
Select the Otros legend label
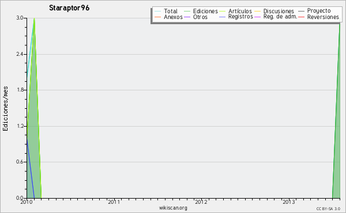pyautogui.click(x=200, y=17)
